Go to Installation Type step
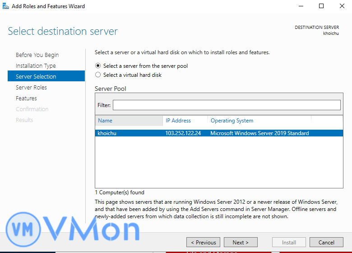352x253 pixels. [36, 66]
